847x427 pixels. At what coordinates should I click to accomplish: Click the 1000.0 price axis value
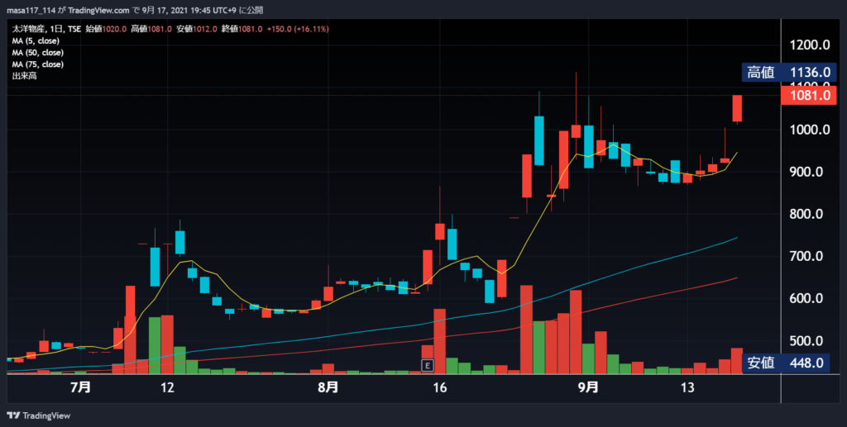pos(810,130)
